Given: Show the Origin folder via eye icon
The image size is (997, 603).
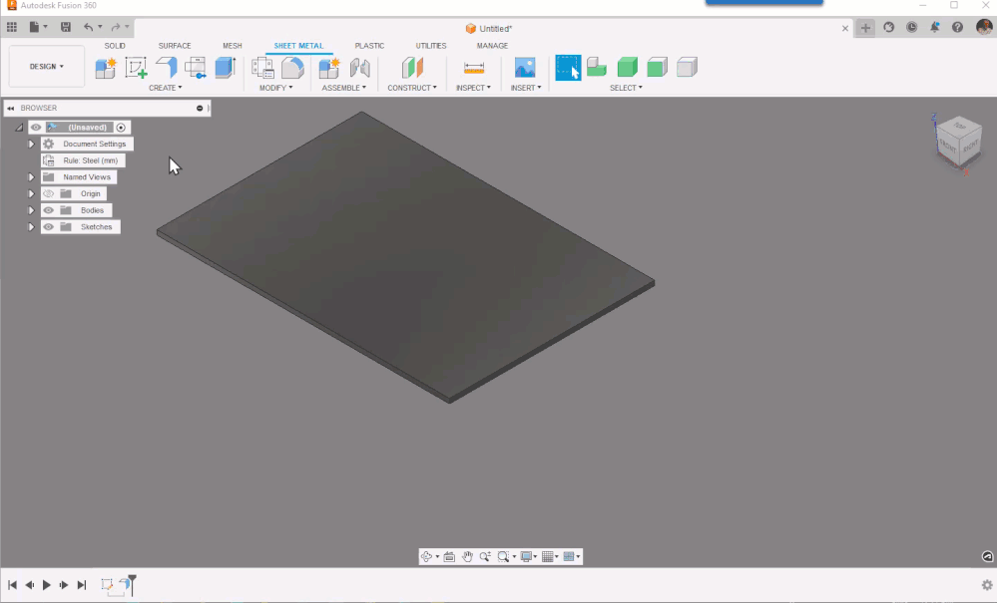Looking at the screenshot, I should [x=48, y=193].
